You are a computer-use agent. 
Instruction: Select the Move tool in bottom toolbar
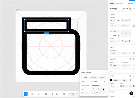pyautogui.click(x=26, y=94)
